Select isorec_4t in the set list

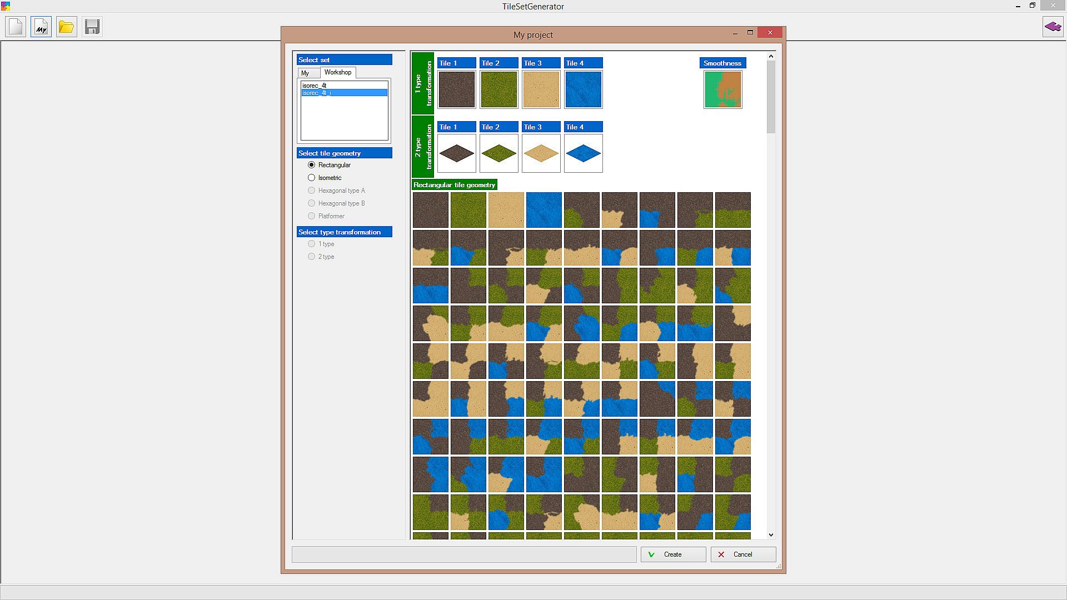pos(315,86)
